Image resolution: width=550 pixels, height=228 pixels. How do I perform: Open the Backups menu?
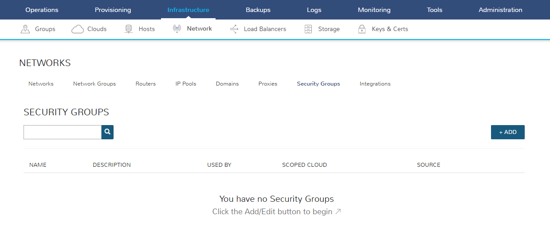[x=258, y=10]
